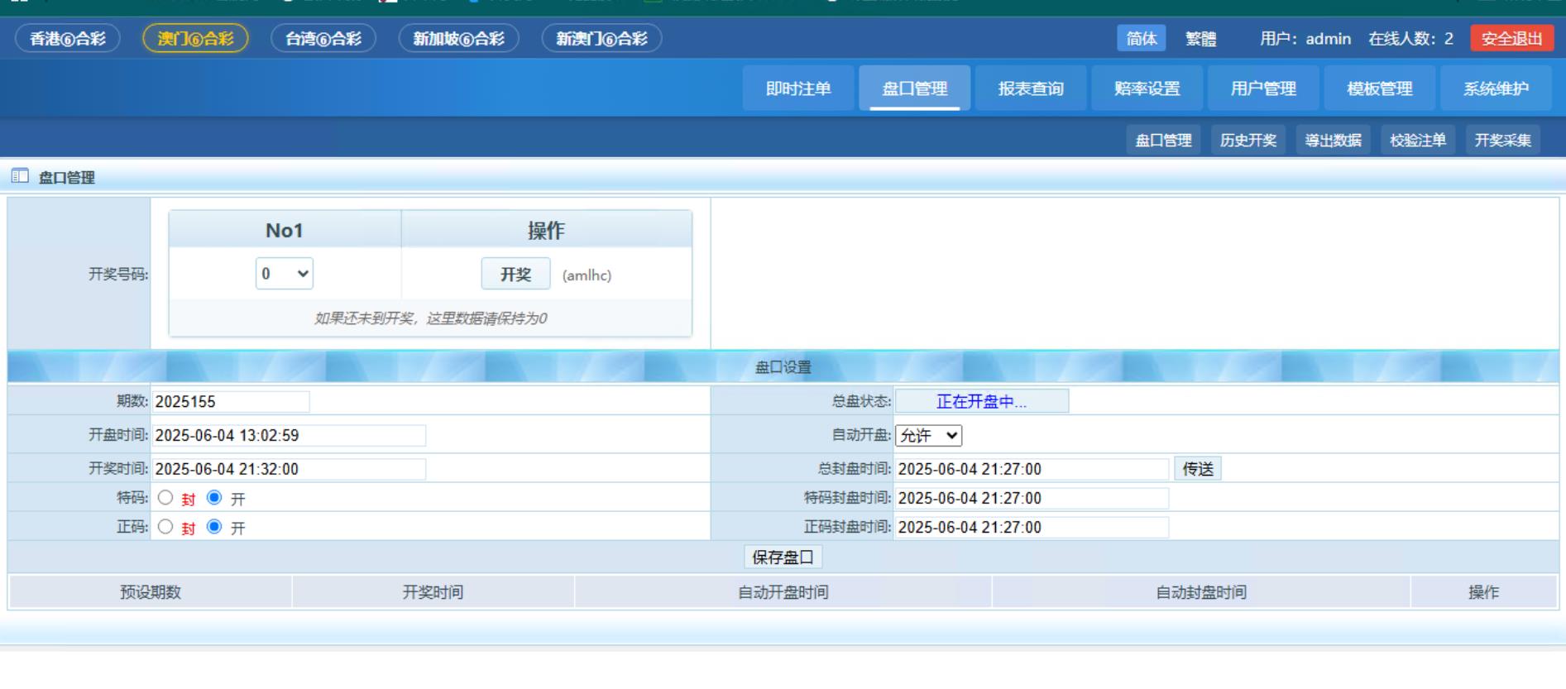Expand the 自动开盘 允许 dropdown
The height and width of the screenshot is (689, 1566).
tap(928, 436)
